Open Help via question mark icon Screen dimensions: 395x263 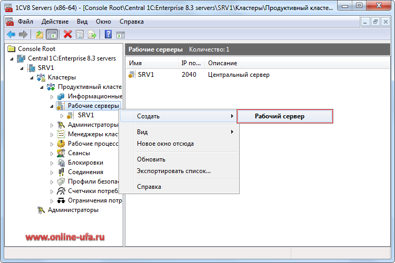click(108, 34)
